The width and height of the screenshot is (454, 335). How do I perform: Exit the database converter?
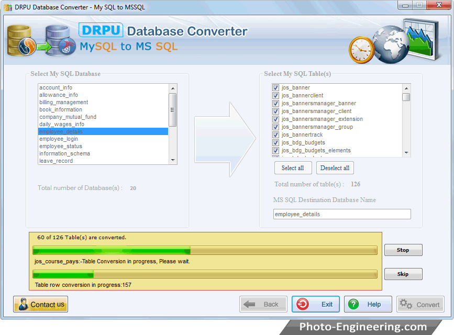pos(316,304)
